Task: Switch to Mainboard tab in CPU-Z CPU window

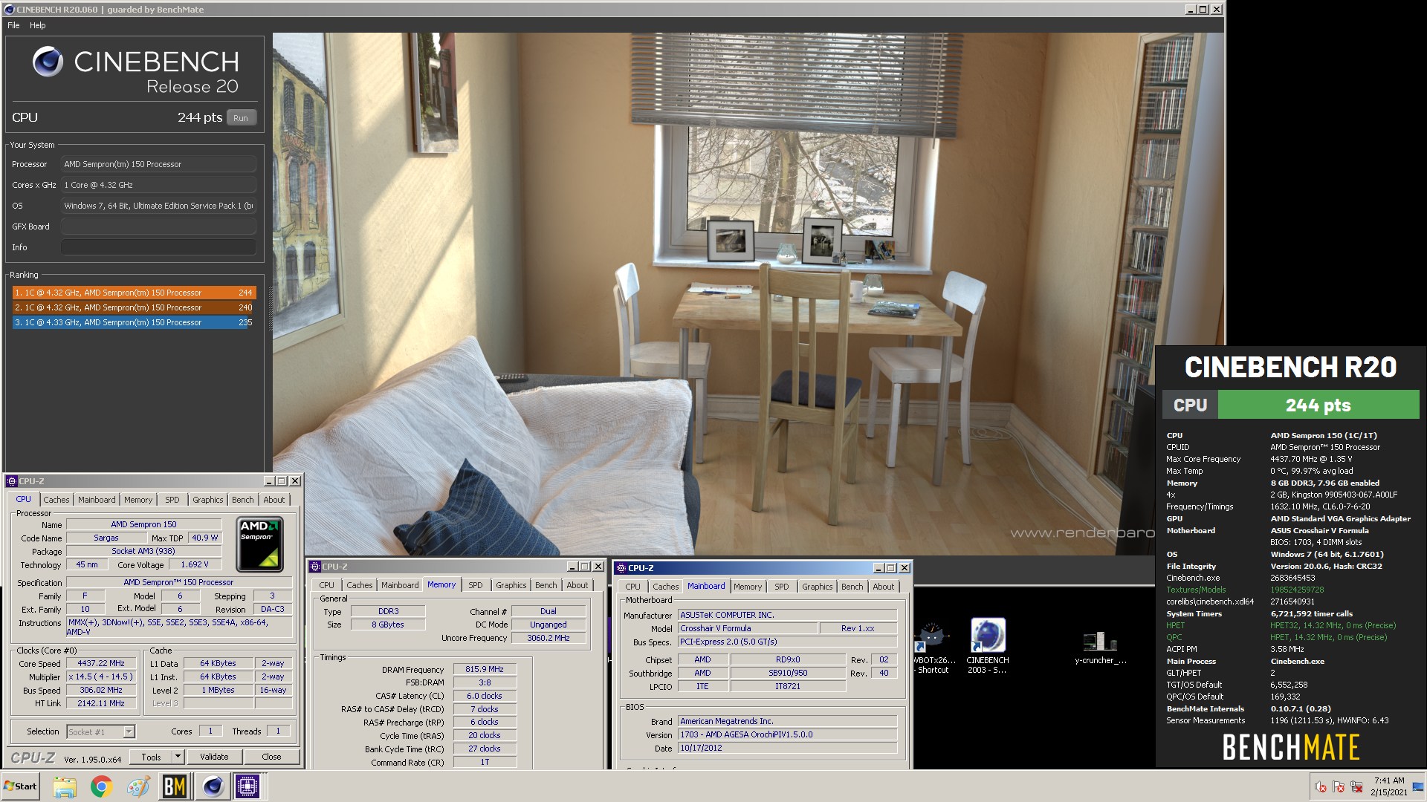Action: [x=97, y=500]
